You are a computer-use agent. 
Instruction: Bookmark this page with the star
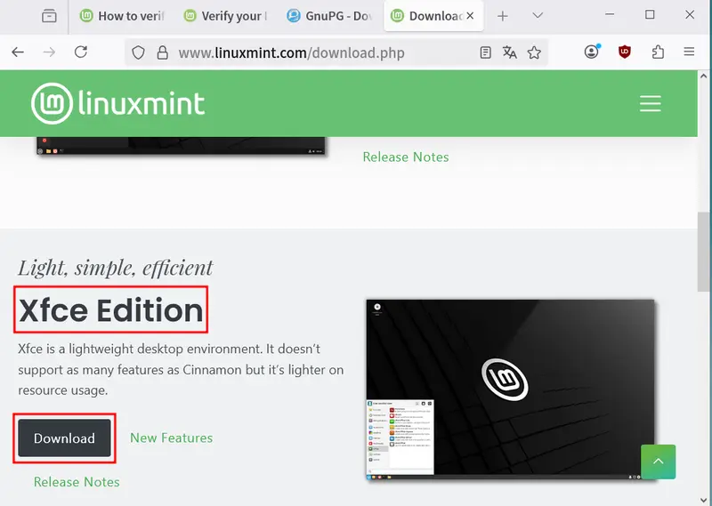point(534,52)
